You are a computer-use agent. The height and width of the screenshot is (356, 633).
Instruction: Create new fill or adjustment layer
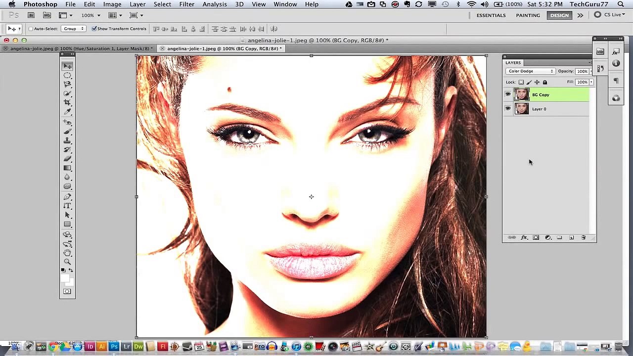pyautogui.click(x=548, y=238)
